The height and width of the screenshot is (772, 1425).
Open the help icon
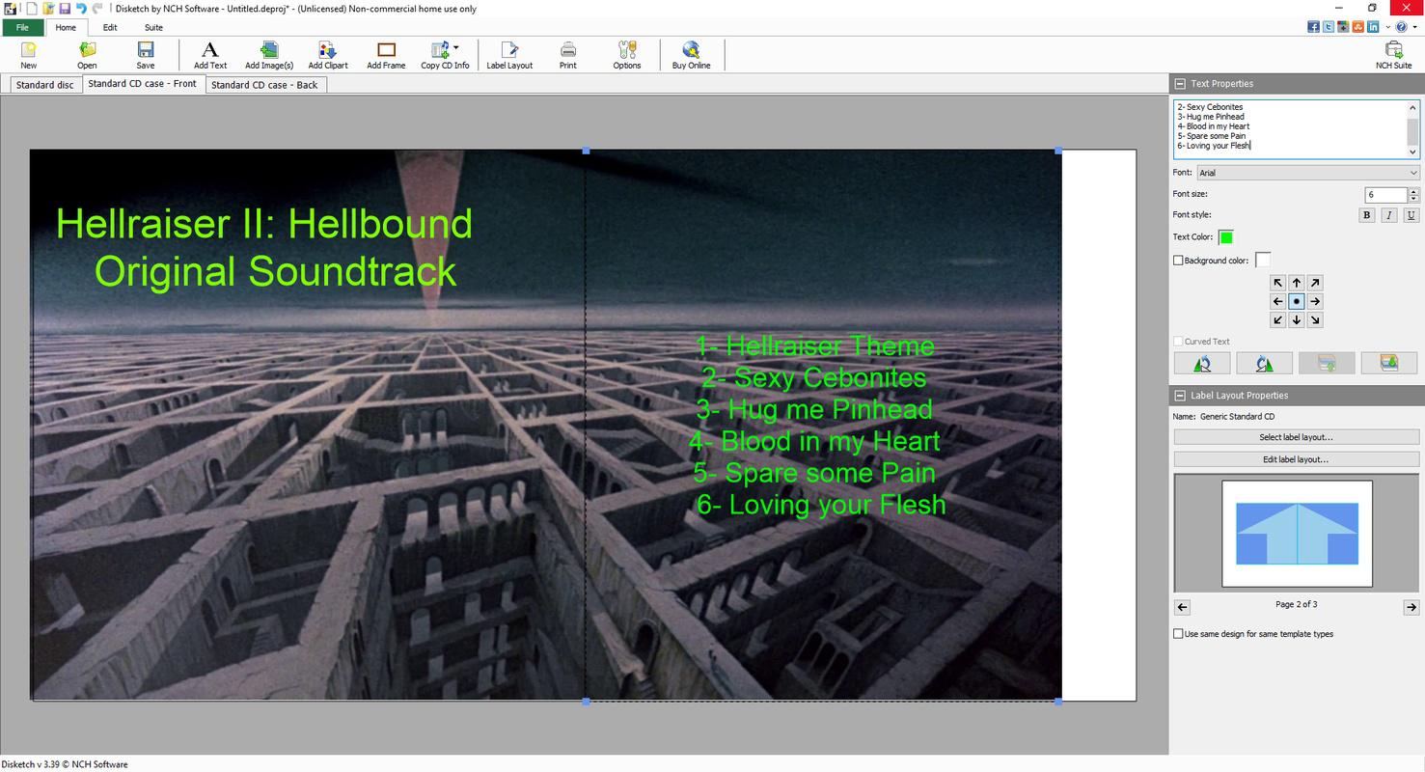(x=1401, y=27)
